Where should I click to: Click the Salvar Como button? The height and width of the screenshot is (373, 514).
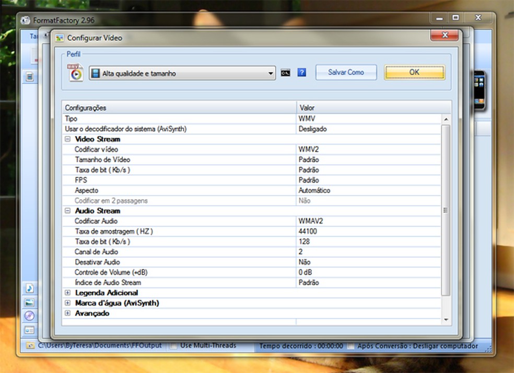pyautogui.click(x=346, y=72)
